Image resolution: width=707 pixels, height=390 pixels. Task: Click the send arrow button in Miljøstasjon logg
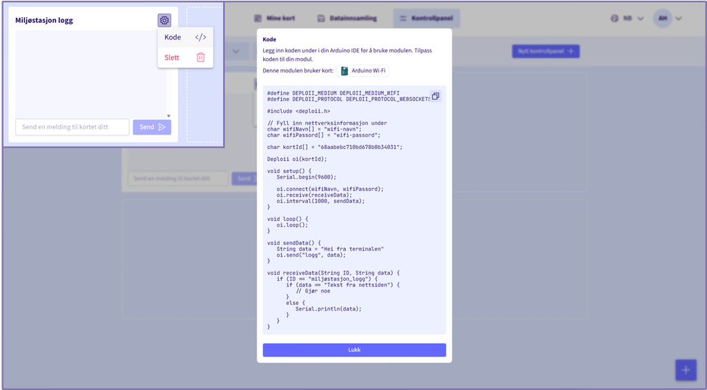152,127
